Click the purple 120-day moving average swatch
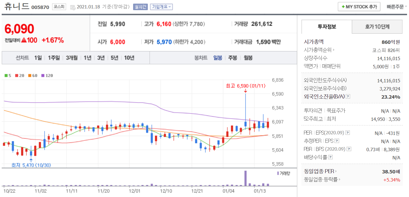Image resolution: width=409 pixels, height=197 pixels. (x=43, y=76)
